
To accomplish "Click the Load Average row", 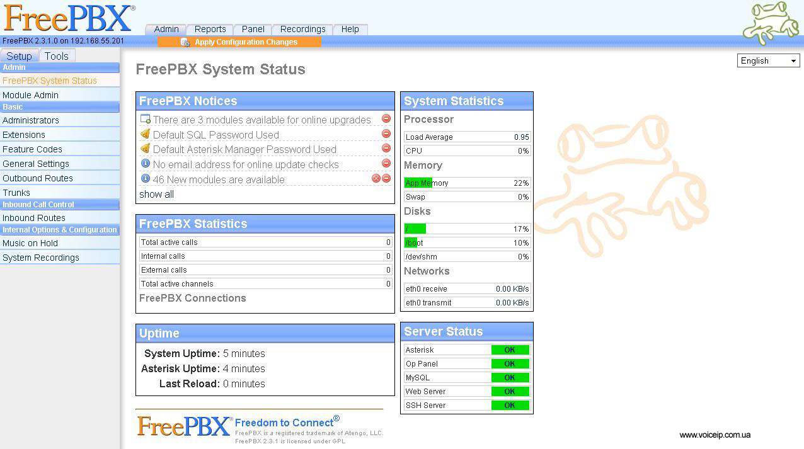I will 467,137.
